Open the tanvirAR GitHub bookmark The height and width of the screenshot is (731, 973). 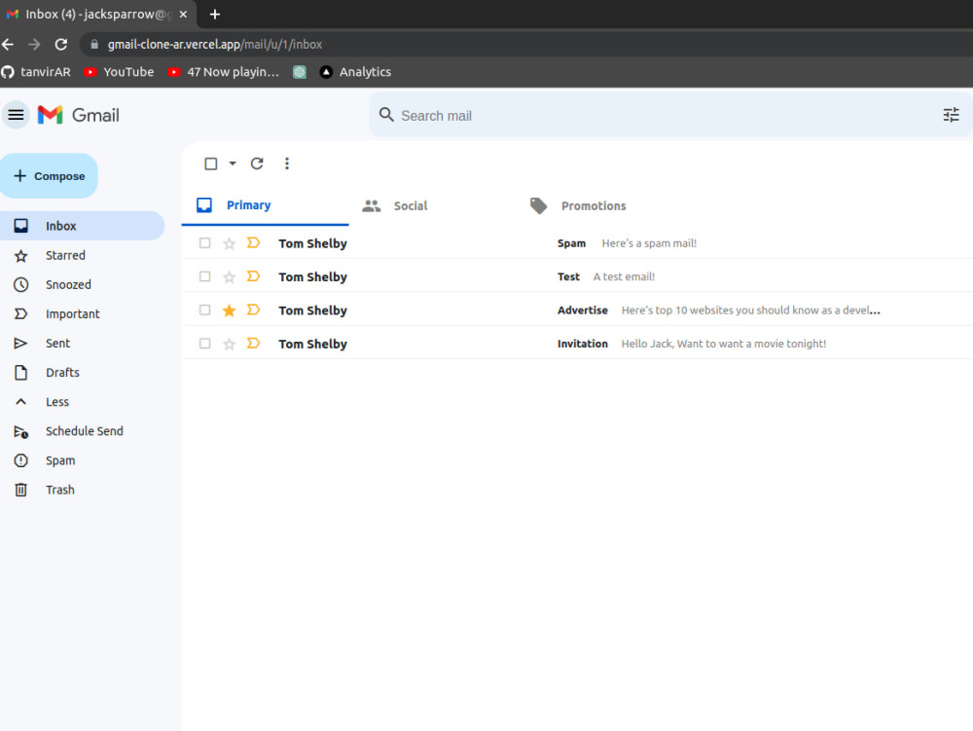36,72
